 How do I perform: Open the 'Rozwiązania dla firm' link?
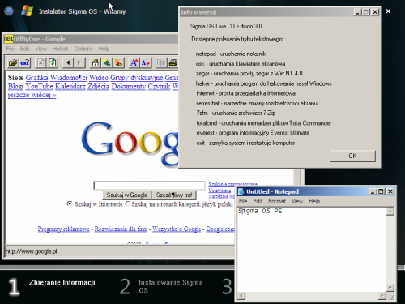click(x=121, y=229)
